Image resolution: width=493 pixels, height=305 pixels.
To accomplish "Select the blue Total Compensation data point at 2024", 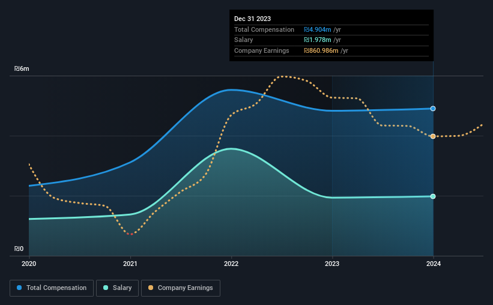I will 433,109.
